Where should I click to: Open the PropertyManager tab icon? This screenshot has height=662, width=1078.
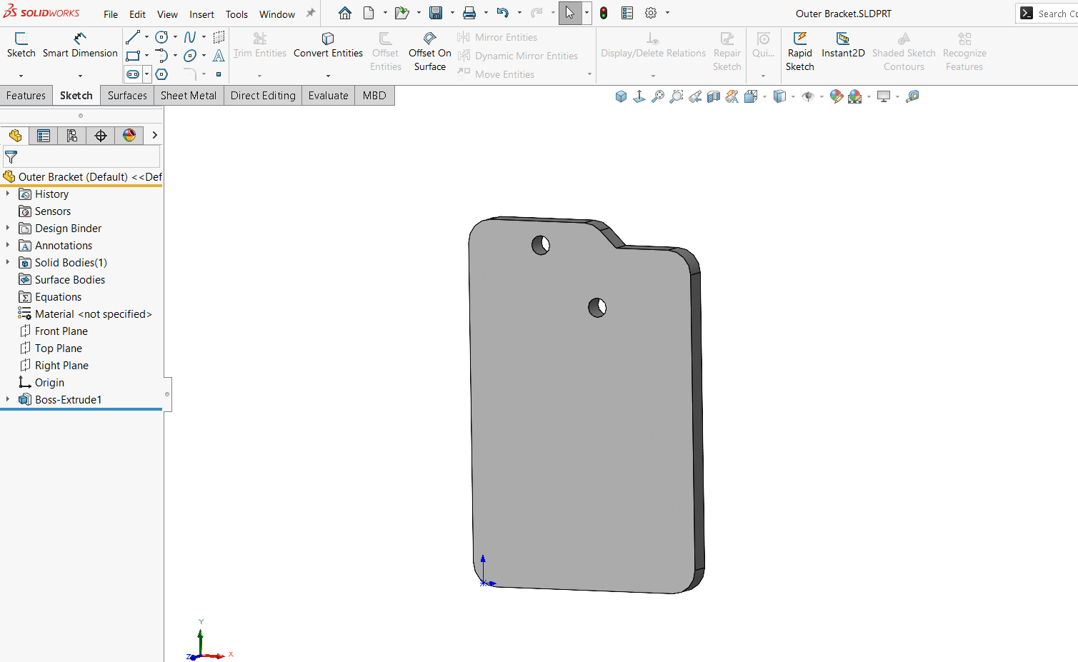click(x=44, y=136)
